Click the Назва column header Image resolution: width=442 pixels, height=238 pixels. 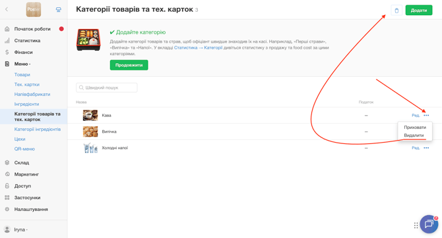(x=81, y=102)
